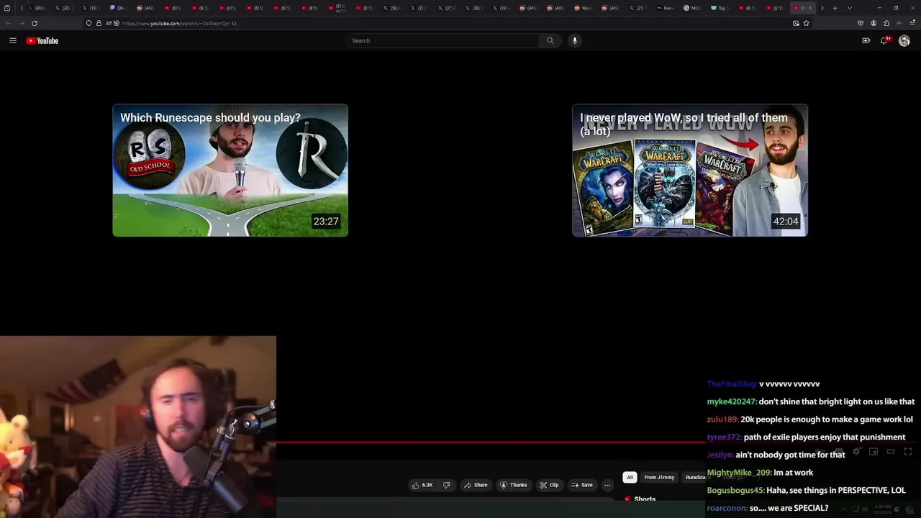Screen dimensions: 921x518
Task: Dislike the video
Action: (446, 485)
